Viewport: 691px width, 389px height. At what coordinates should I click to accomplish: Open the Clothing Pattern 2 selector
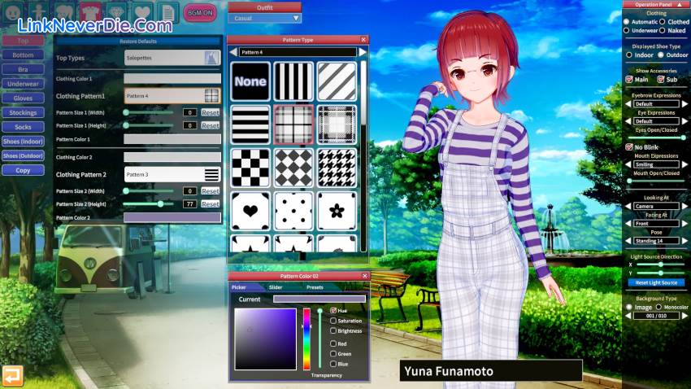(x=172, y=174)
